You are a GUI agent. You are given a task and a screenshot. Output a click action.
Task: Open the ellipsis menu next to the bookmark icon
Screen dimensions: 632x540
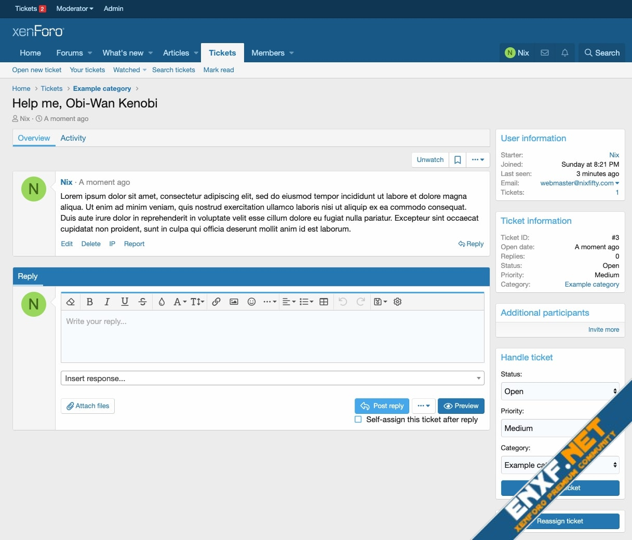click(x=478, y=160)
